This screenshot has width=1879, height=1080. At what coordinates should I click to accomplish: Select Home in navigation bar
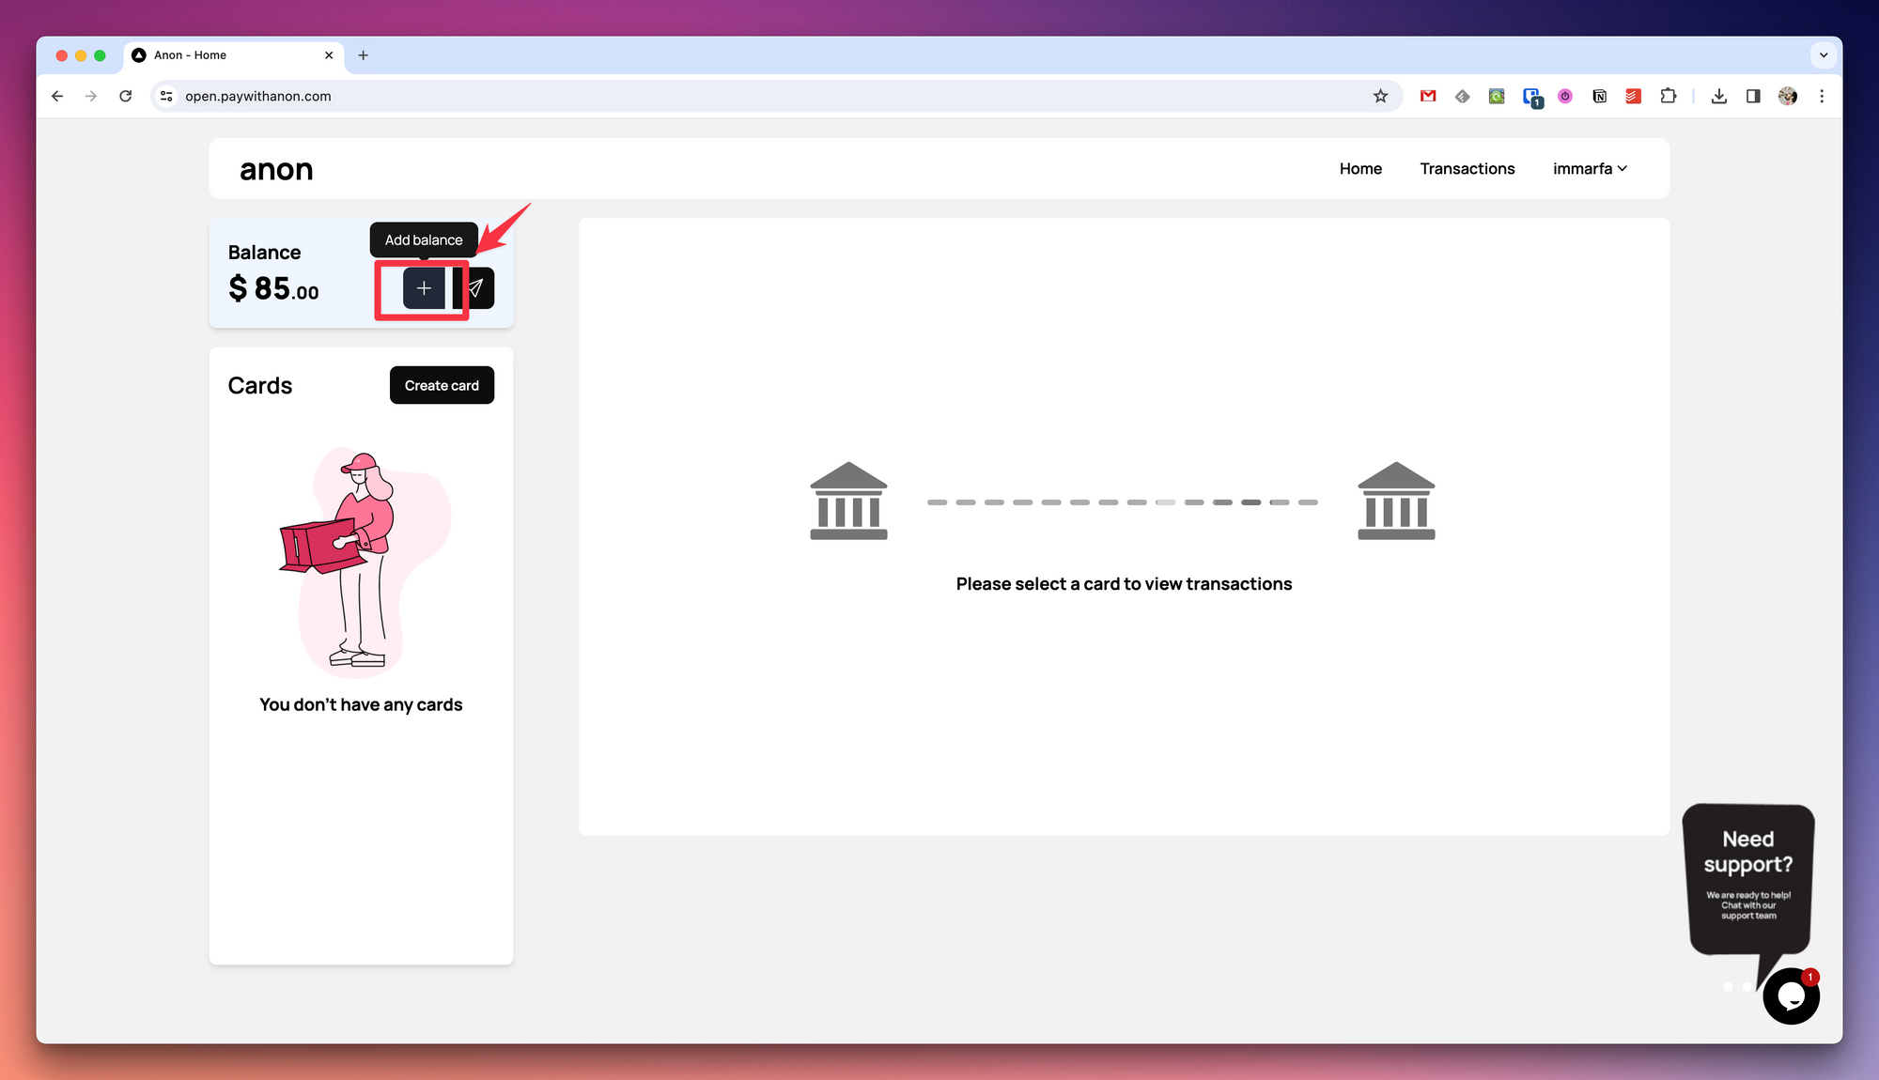[x=1360, y=169]
